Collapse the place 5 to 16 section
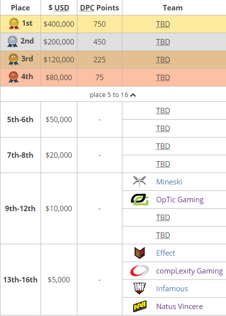This screenshot has width=226, height=316. (x=113, y=95)
